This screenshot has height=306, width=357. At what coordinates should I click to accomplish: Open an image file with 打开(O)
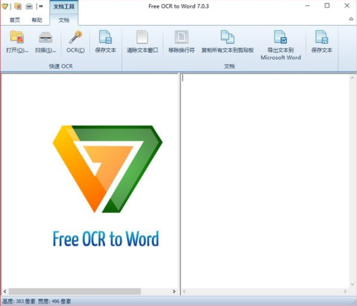(x=17, y=42)
